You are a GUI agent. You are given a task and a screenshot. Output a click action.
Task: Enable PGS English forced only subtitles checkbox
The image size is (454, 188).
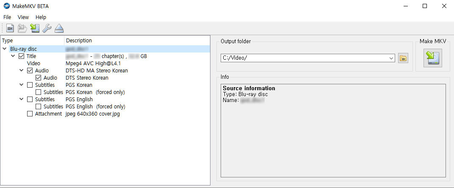(x=38, y=107)
